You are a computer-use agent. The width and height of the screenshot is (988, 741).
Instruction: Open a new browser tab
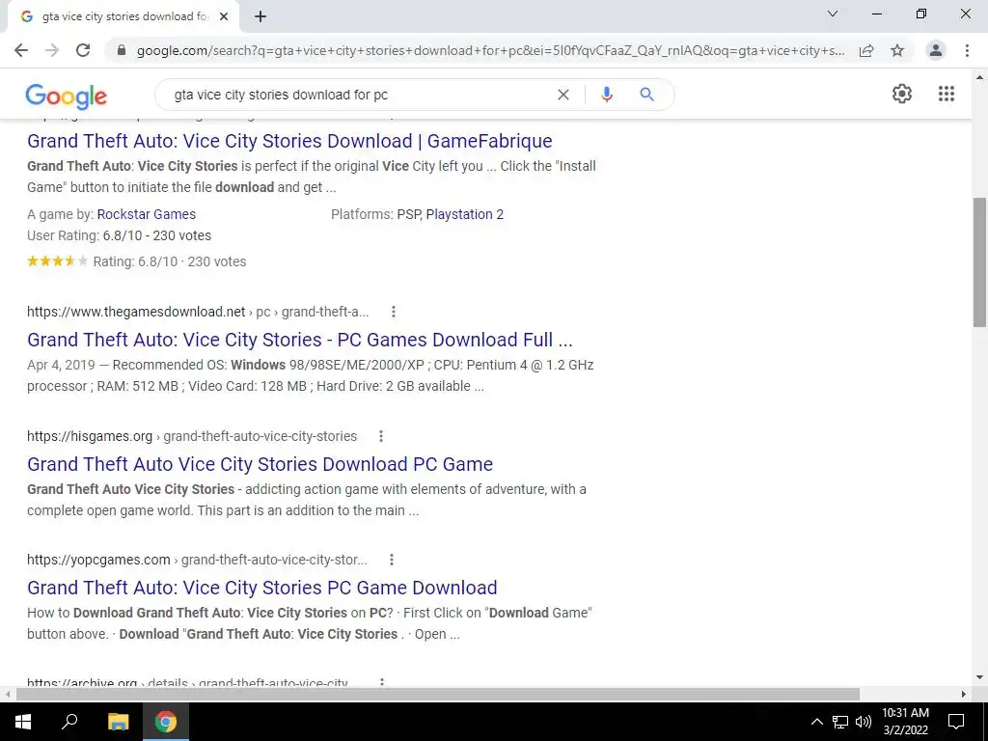(261, 16)
